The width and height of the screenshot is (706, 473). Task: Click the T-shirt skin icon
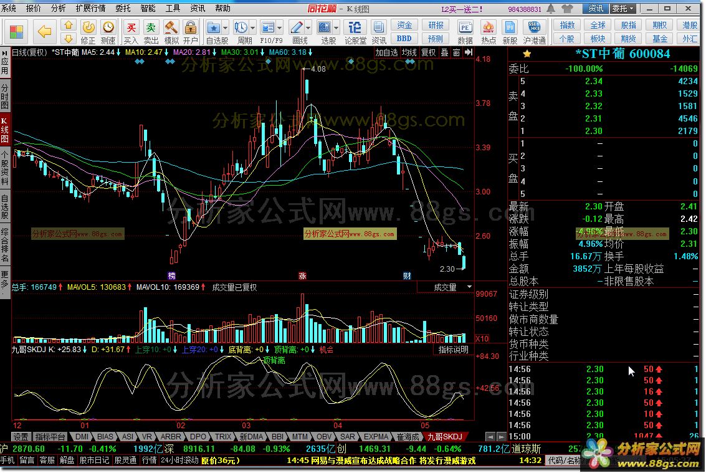567,9
